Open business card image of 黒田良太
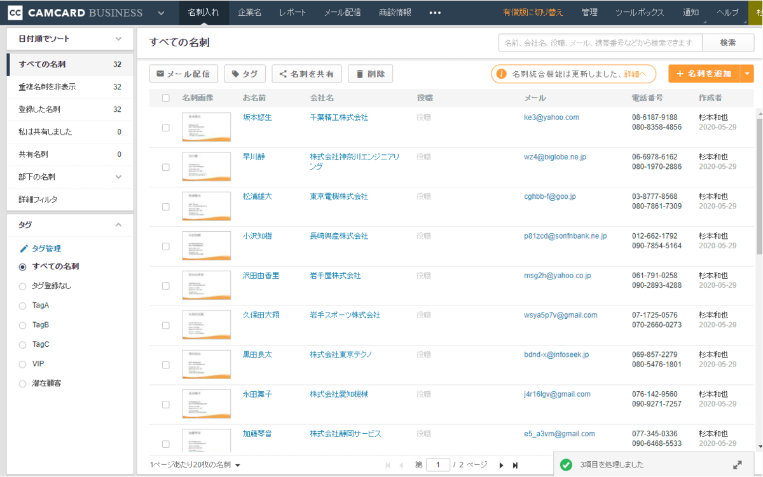Image resolution: width=763 pixels, height=477 pixels. click(207, 364)
